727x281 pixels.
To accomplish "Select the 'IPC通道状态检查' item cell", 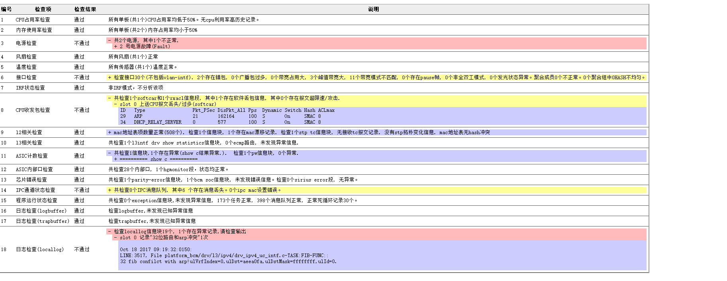I will (36, 190).
